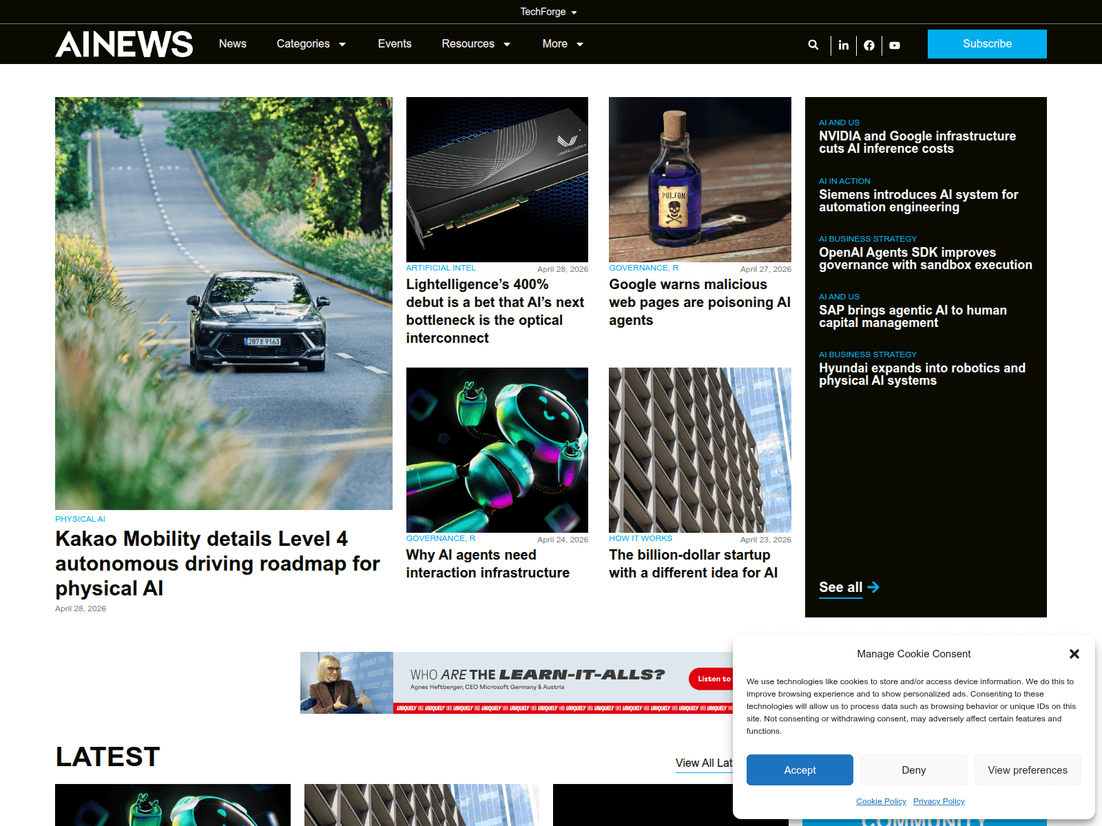The height and width of the screenshot is (826, 1102).
Task: Open the colorful robot thumbnail
Action: coord(497,450)
